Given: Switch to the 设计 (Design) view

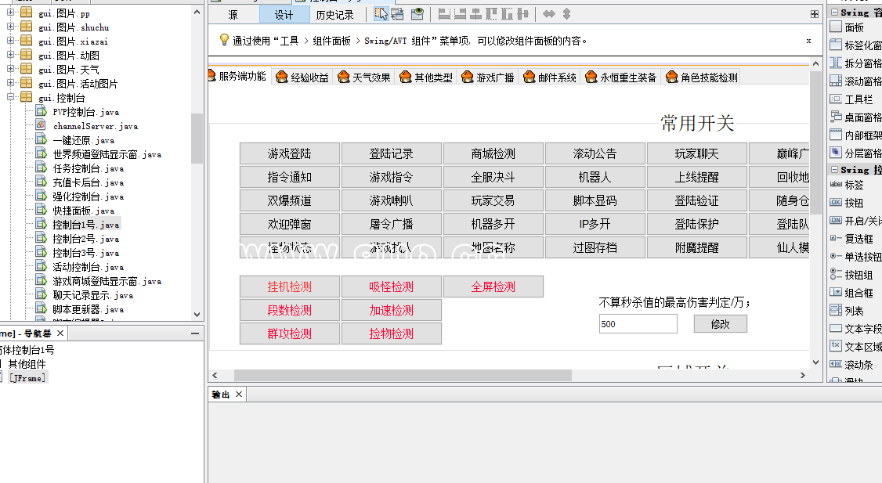Looking at the screenshot, I should (284, 15).
